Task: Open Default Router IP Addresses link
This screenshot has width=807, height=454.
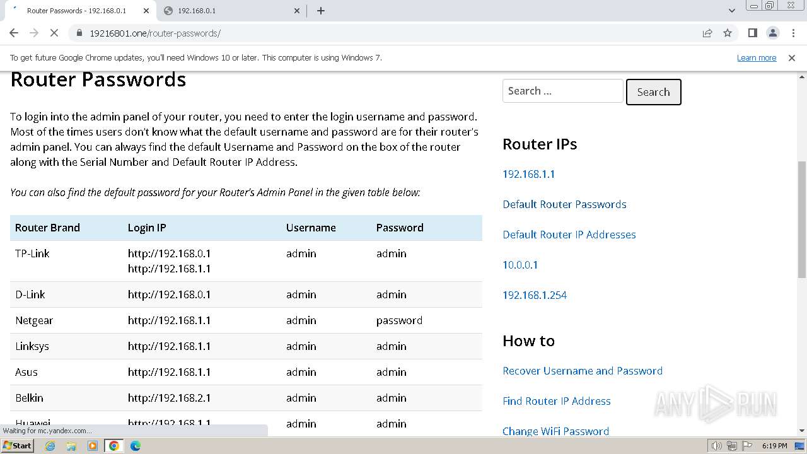Action: pyautogui.click(x=569, y=235)
